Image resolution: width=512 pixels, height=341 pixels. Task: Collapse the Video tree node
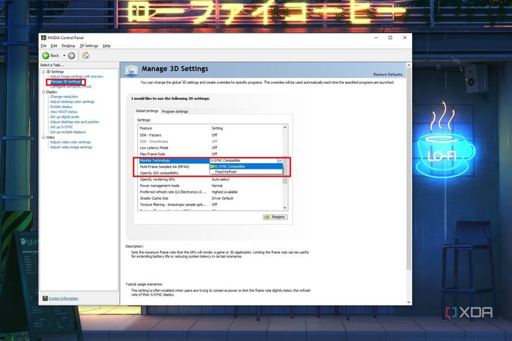click(x=43, y=138)
